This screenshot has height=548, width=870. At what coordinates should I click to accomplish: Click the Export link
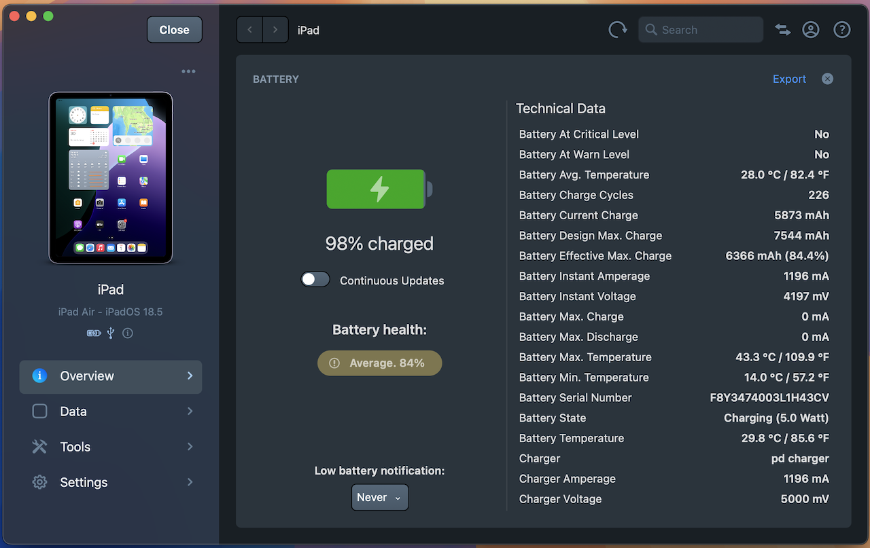coord(789,79)
